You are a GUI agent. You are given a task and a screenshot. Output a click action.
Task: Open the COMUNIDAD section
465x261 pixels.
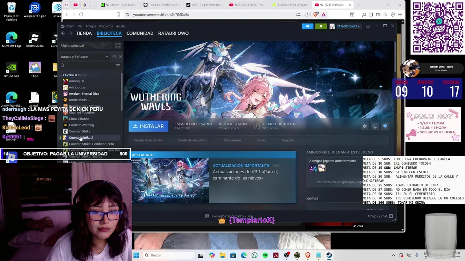(x=140, y=33)
